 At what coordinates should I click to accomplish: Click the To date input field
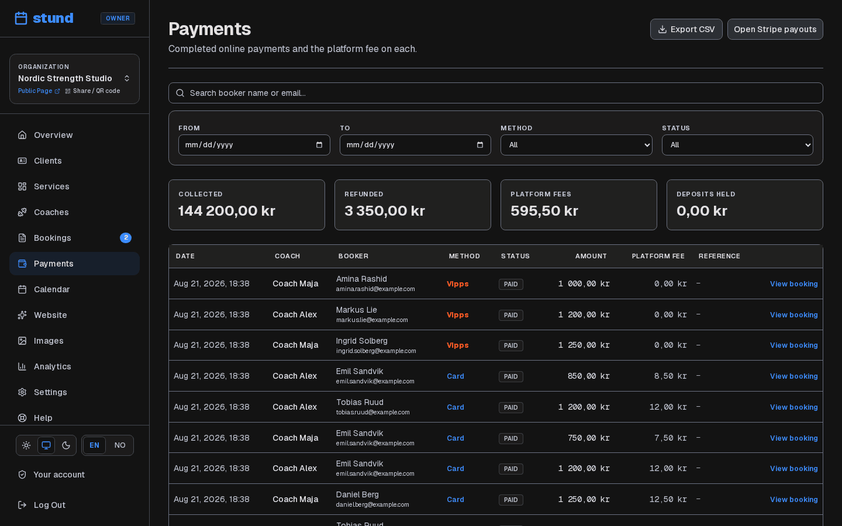[415, 145]
